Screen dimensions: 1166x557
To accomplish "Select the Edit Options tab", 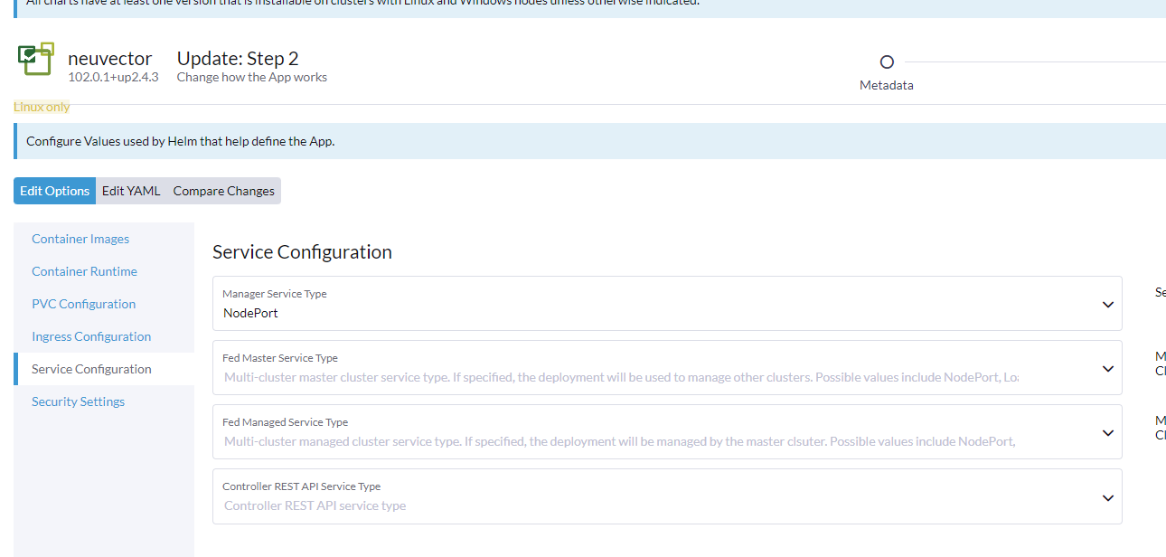I will tap(54, 190).
